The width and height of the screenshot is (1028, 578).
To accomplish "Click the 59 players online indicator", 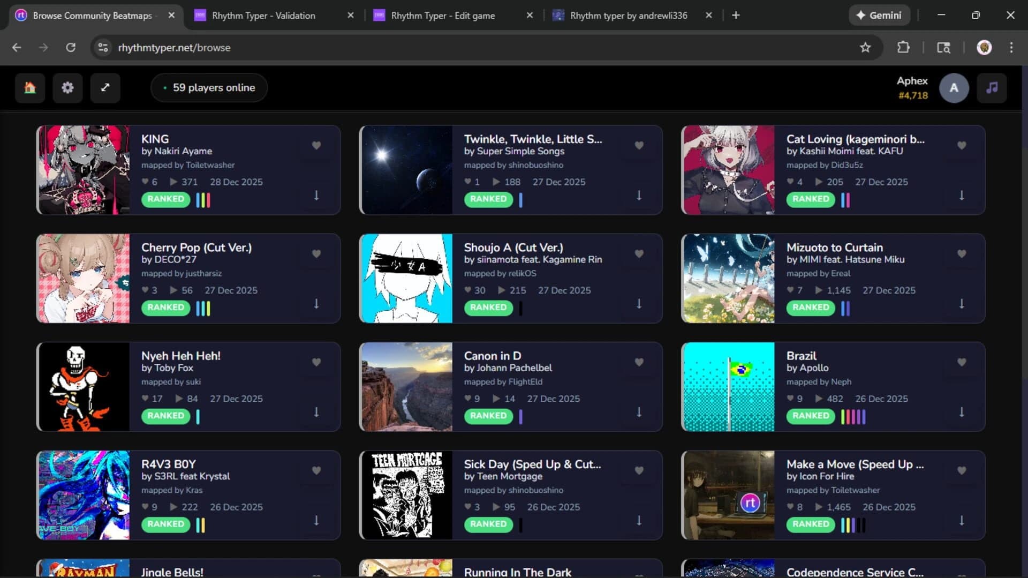I will (x=209, y=87).
